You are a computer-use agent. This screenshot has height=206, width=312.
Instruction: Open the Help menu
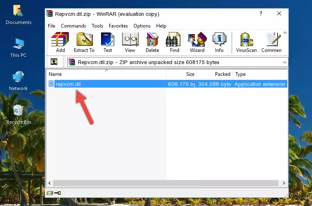161,26
